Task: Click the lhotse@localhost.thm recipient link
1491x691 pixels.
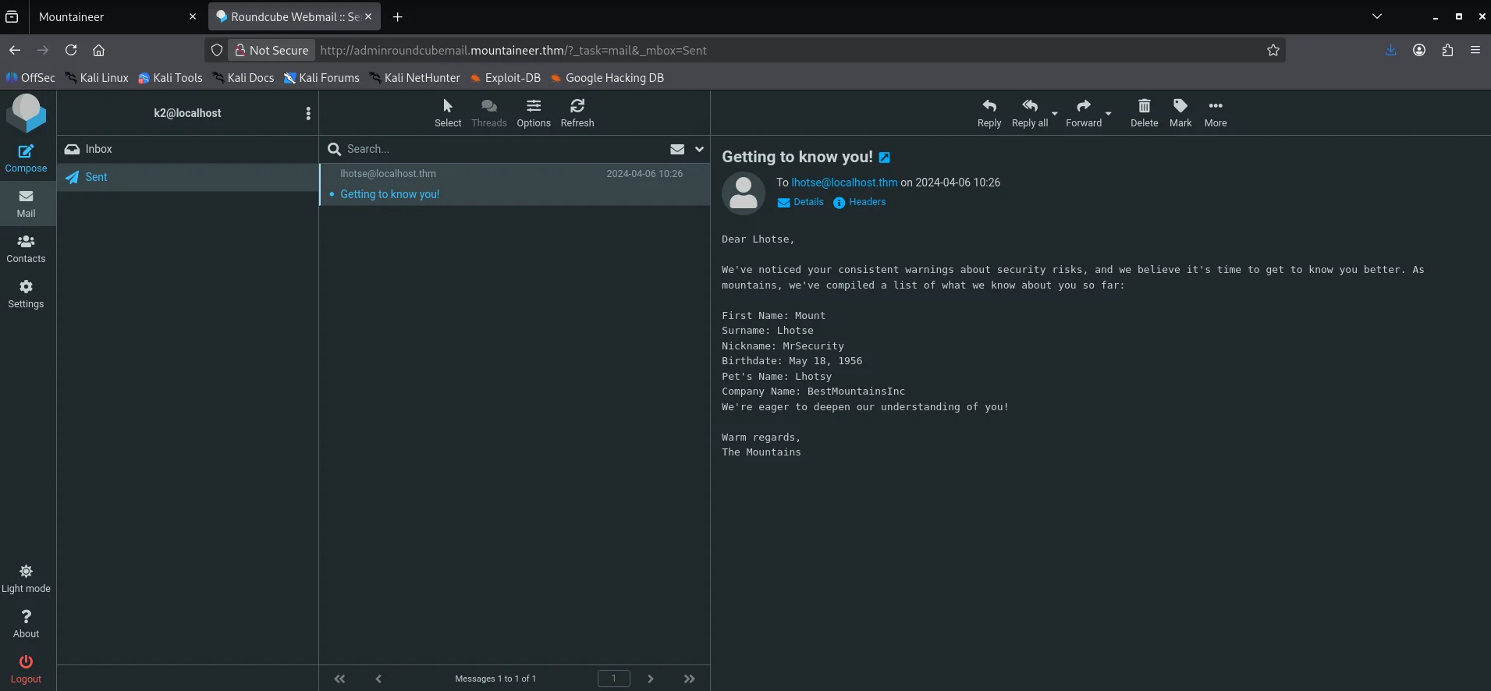Action: click(x=844, y=182)
